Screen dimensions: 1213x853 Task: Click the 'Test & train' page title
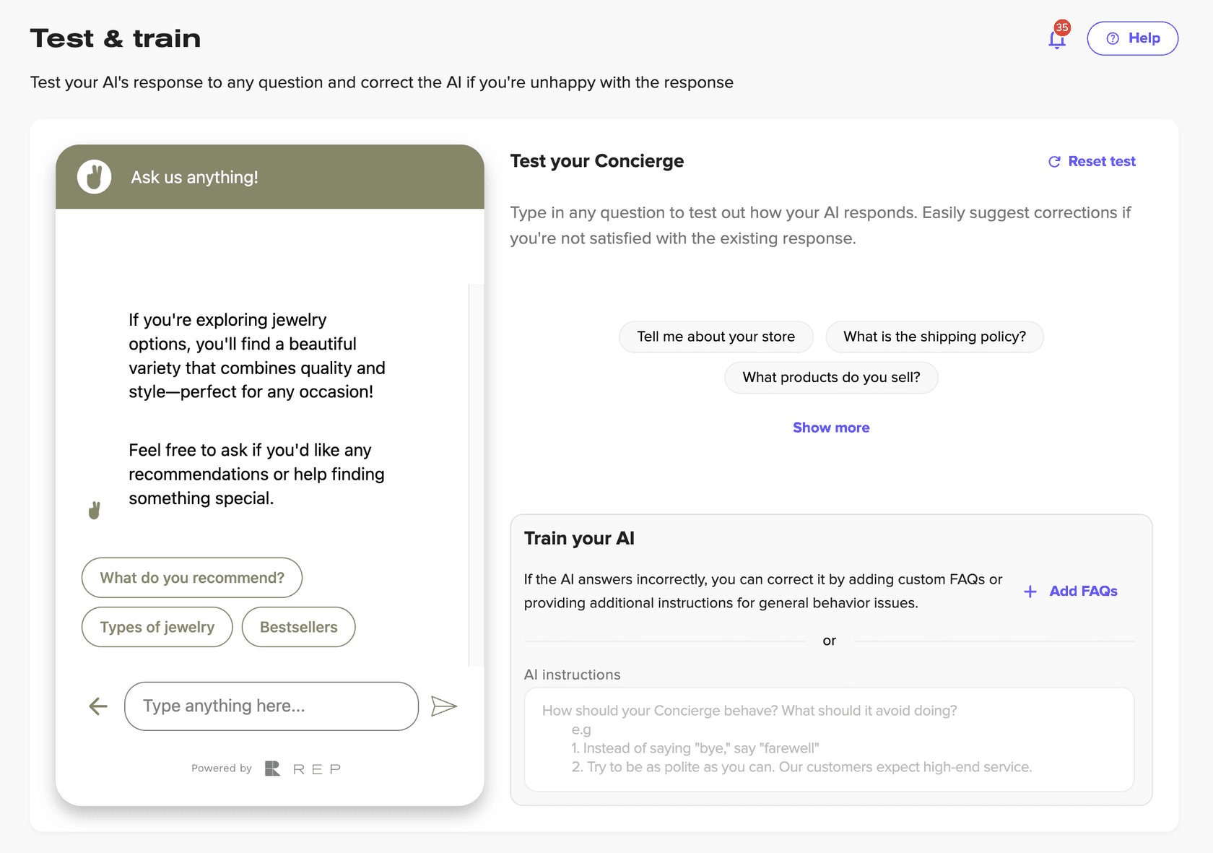(116, 38)
